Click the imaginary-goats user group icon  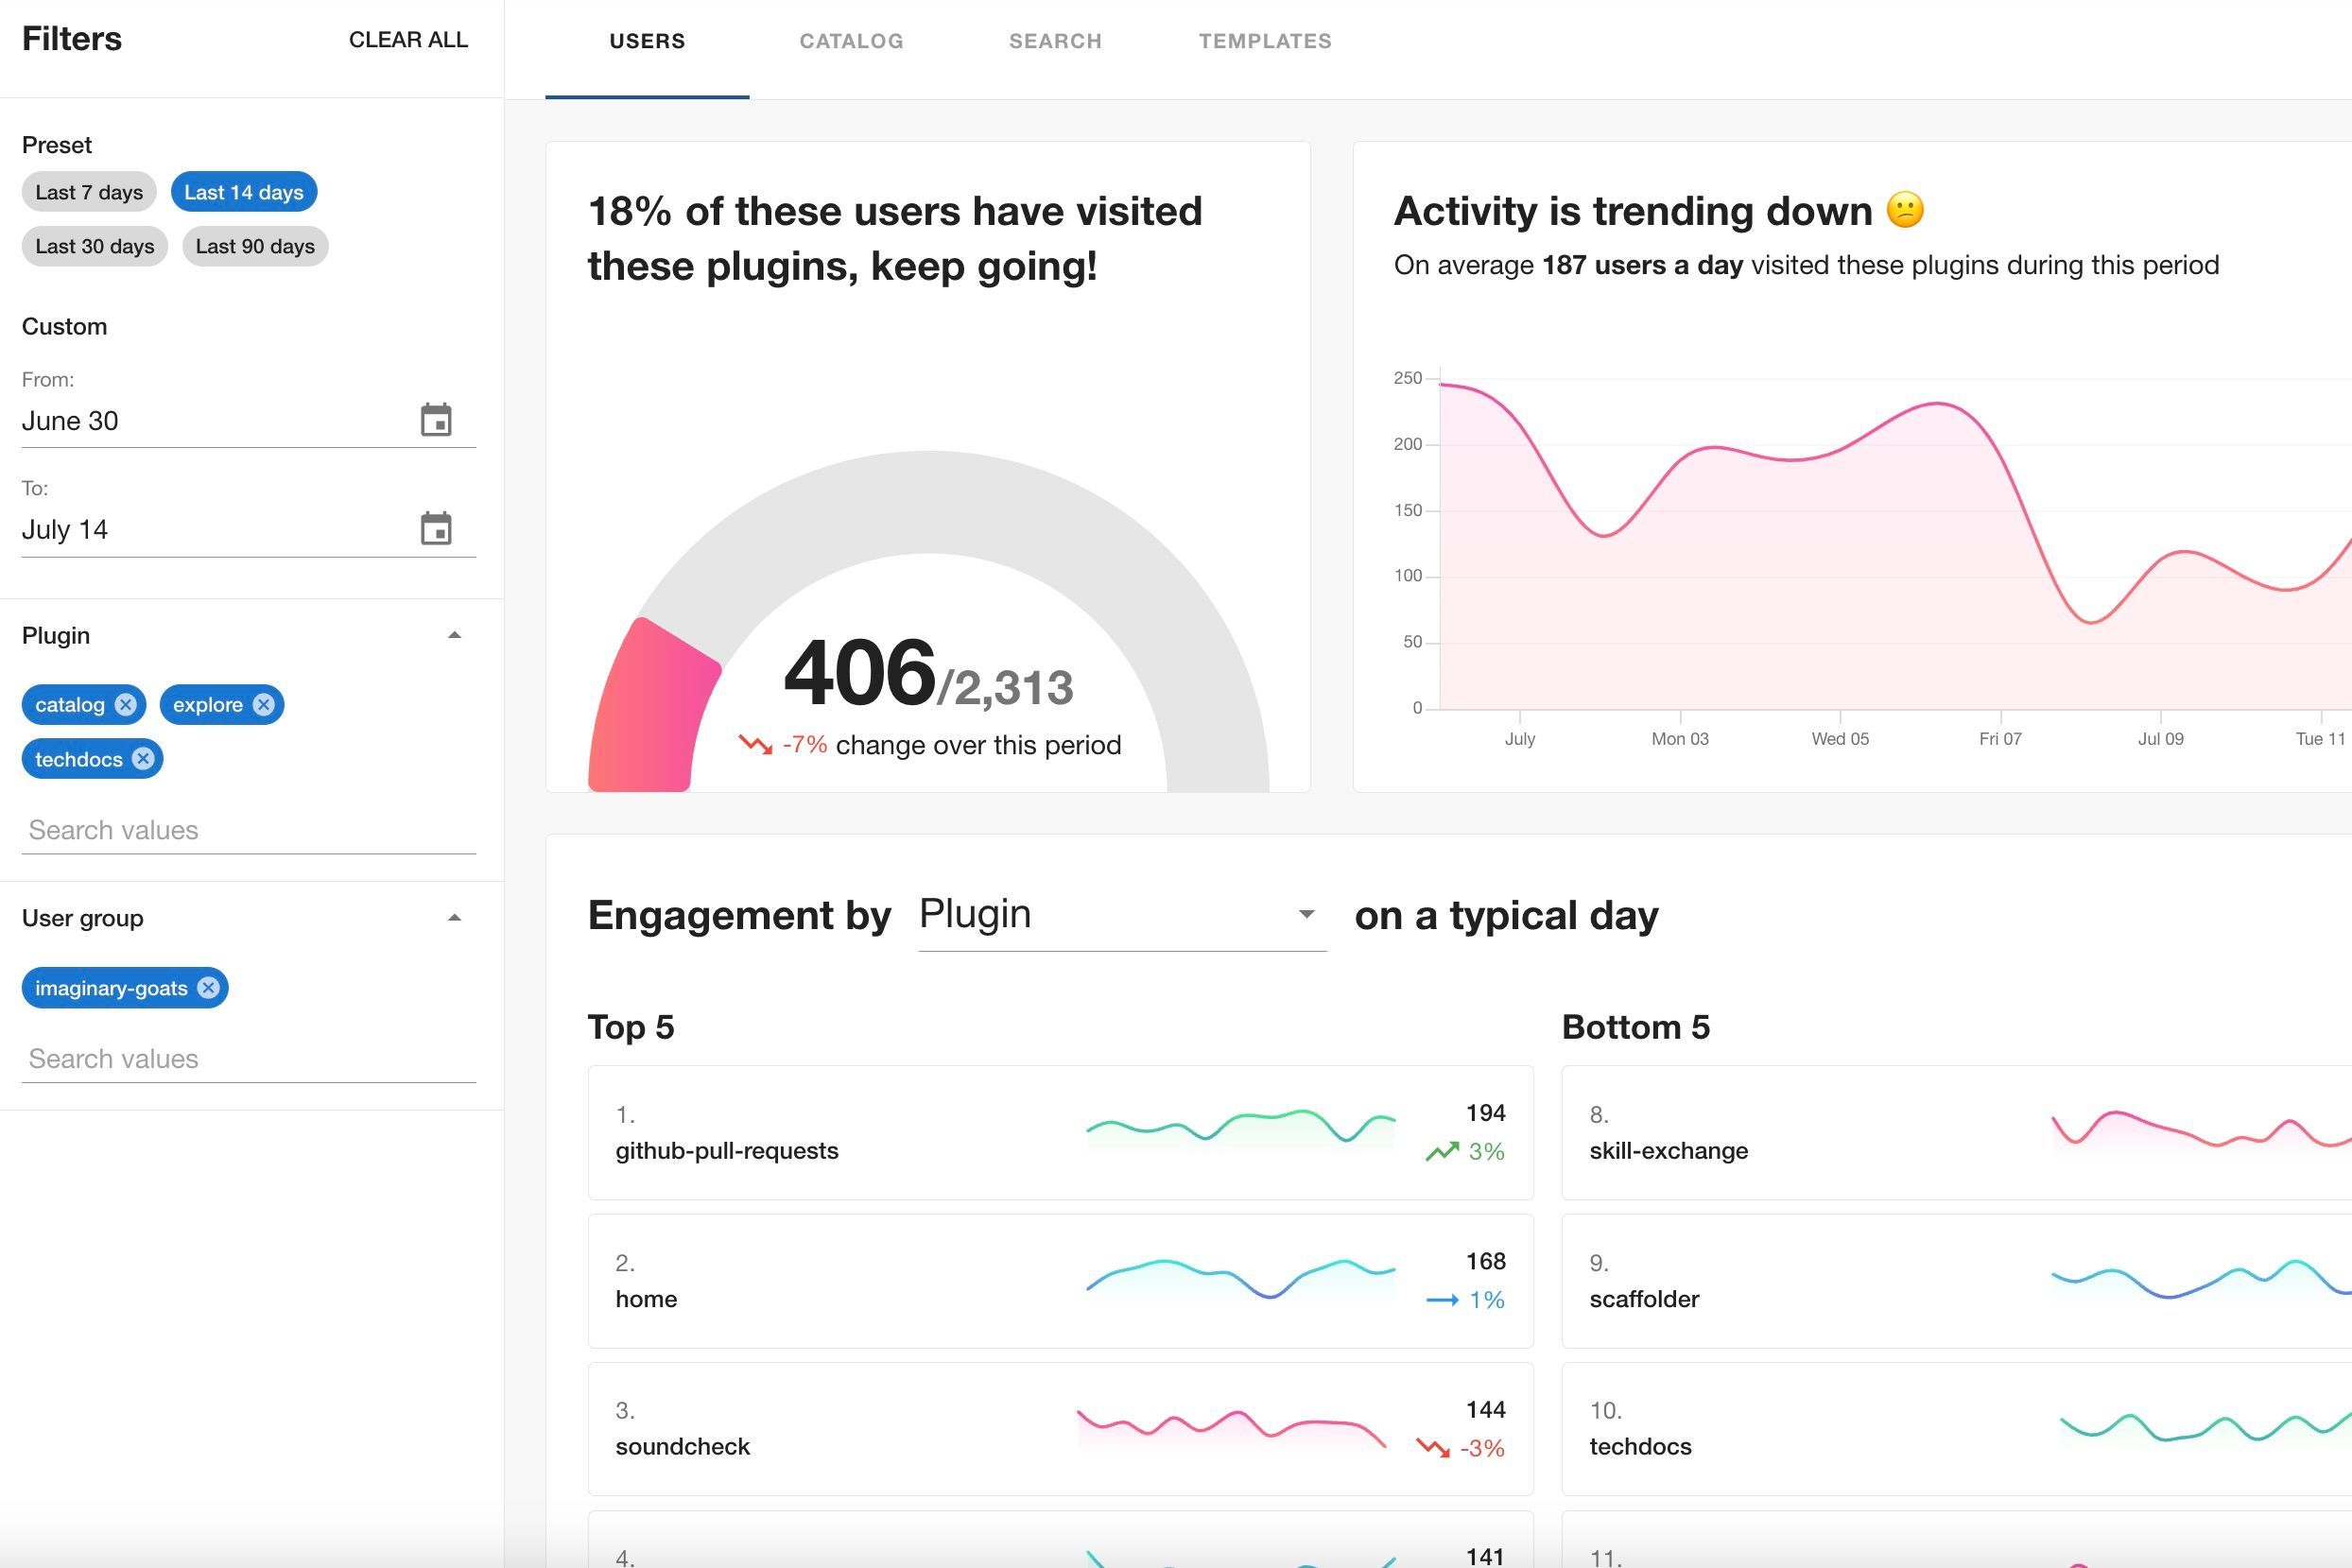pyautogui.click(x=208, y=987)
